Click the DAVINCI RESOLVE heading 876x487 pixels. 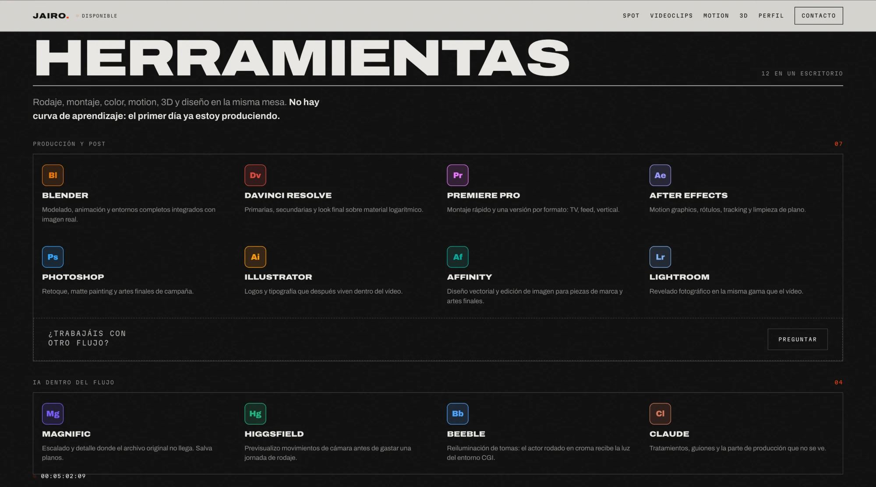[x=288, y=195]
